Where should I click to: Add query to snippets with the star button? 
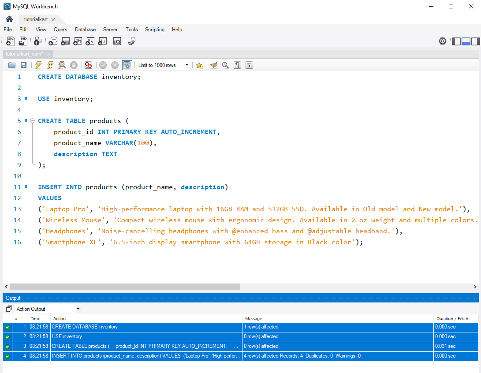point(199,65)
